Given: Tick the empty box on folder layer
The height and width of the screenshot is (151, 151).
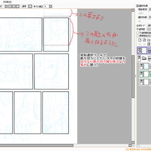Looking at the screenshot, I should click(139, 60).
